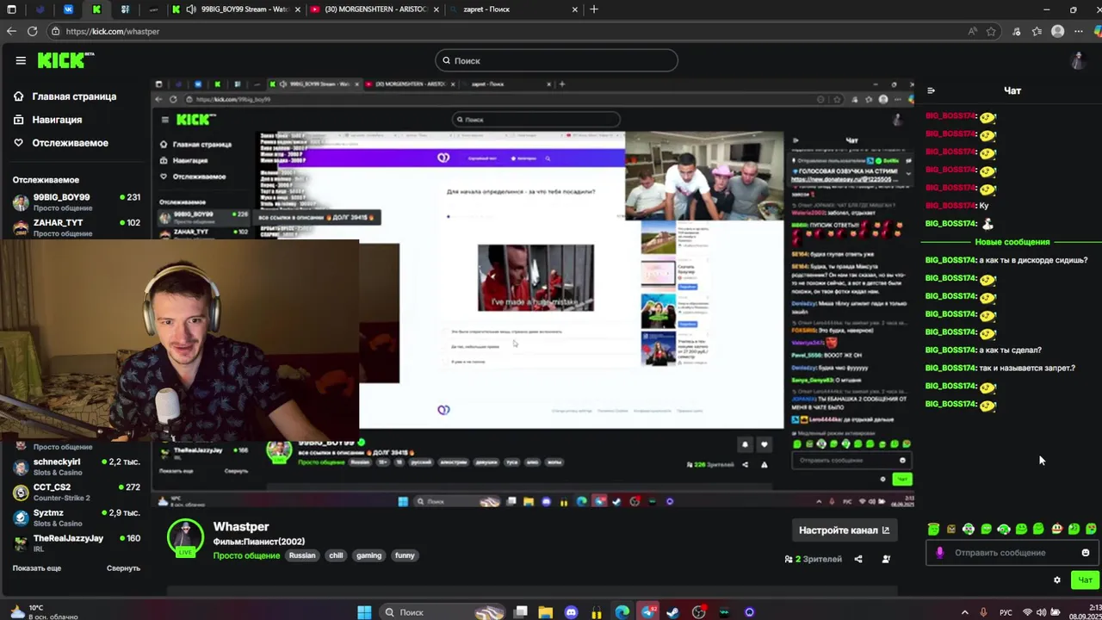Open the hamburger menu beside the Kick logo
The image size is (1102, 620).
(21, 60)
